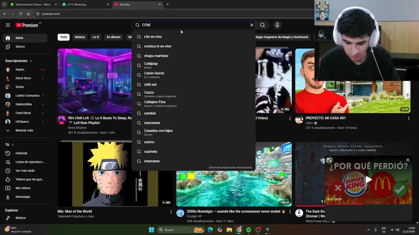419x235 pixels.
Task: Go to Inicio in sidebar
Action: click(x=25, y=38)
